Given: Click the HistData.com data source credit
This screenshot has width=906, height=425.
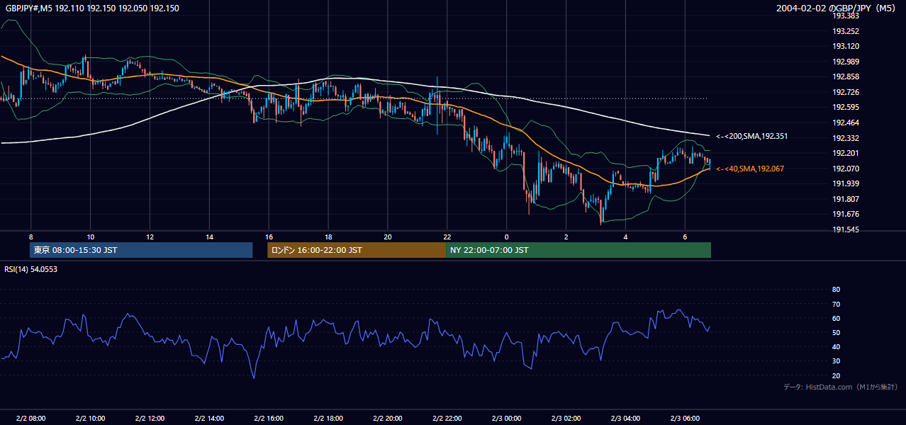Looking at the screenshot, I should [841, 387].
